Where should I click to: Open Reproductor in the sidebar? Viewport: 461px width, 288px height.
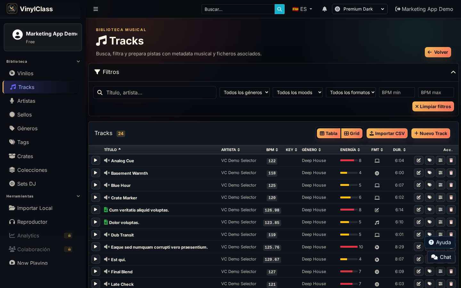[x=41, y=222]
